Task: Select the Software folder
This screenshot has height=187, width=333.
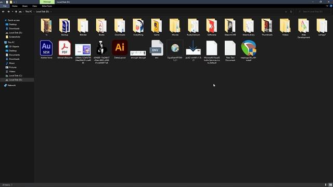Action: pyautogui.click(x=212, y=27)
